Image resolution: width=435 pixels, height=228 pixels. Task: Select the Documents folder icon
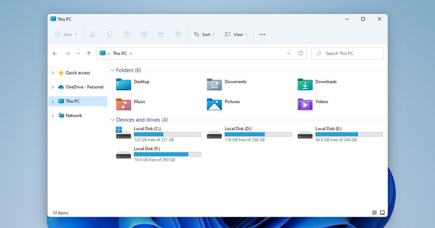214,85
